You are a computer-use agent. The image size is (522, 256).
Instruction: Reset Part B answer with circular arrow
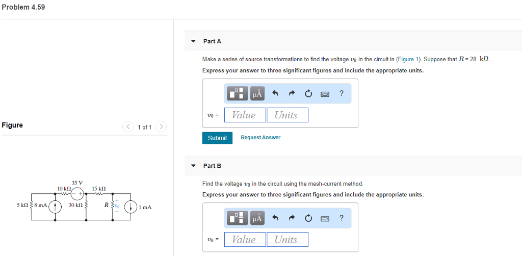(308, 218)
